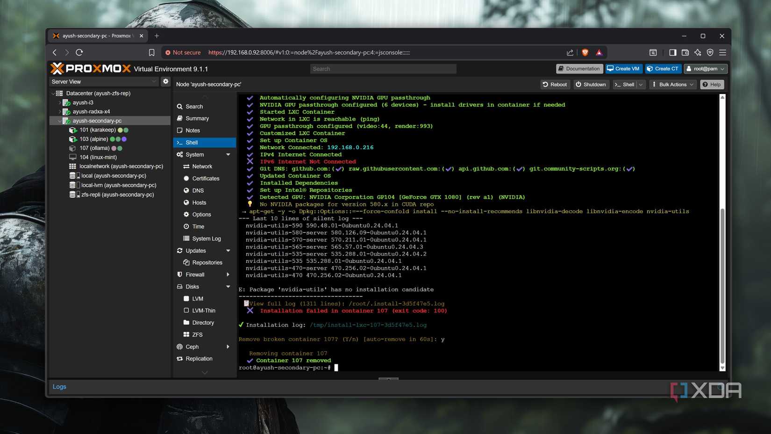Click the Brave Shields lion icon
Image resolution: width=771 pixels, height=434 pixels.
(x=585, y=52)
